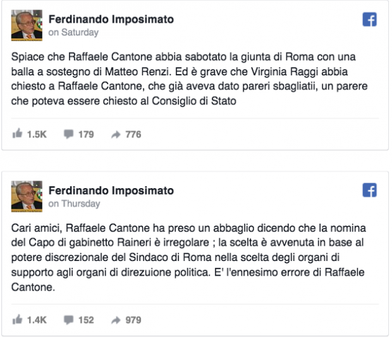Like the Thursday post with thumbs-up icon
392x337 pixels.
pos(18,320)
